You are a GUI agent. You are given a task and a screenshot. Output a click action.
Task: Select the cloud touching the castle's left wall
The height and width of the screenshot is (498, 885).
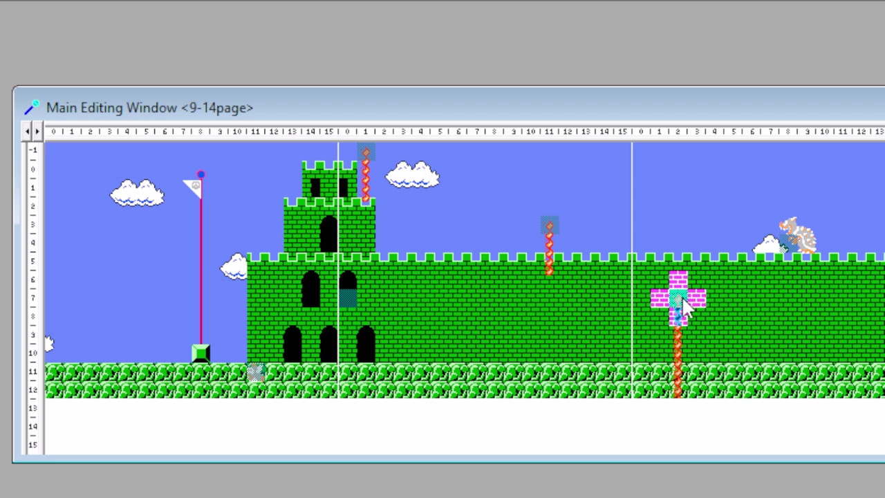[x=234, y=266]
